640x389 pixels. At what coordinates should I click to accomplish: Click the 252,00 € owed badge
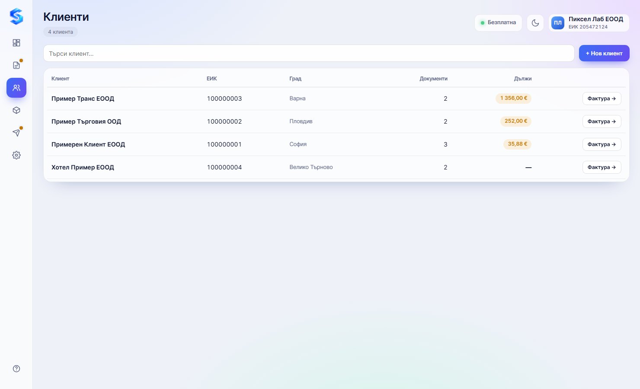click(x=516, y=121)
